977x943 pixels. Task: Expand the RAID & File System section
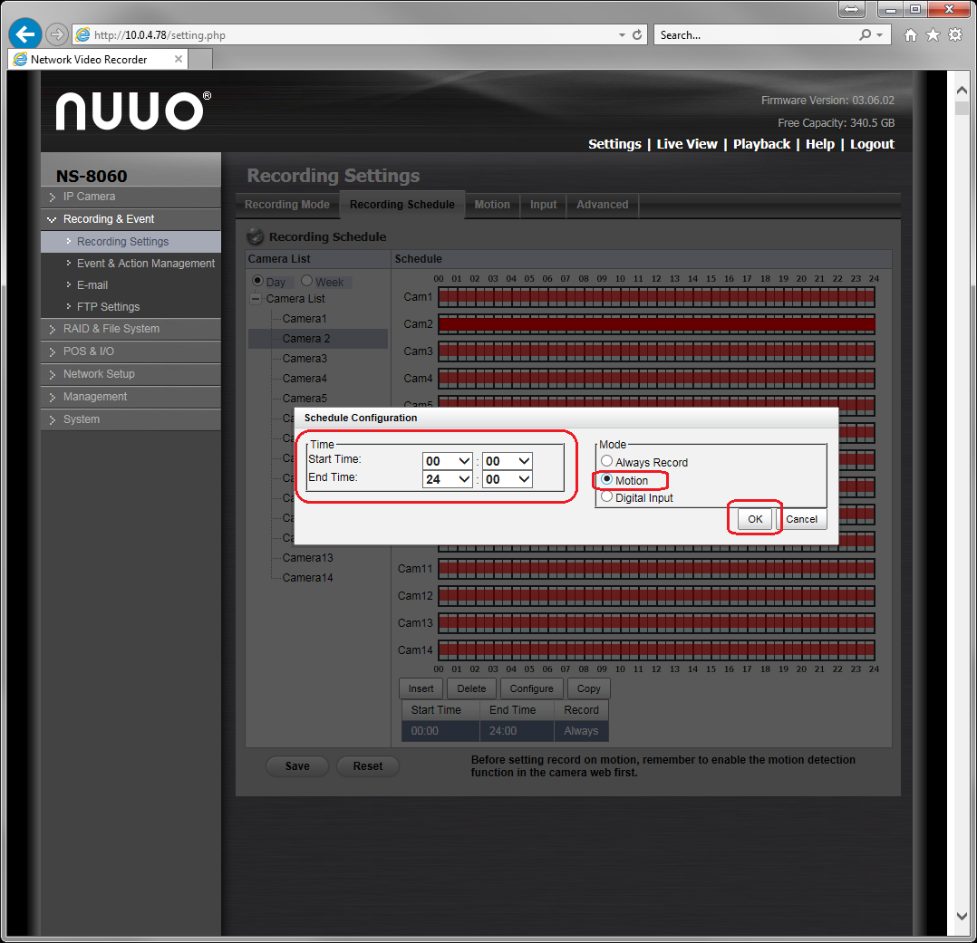111,329
